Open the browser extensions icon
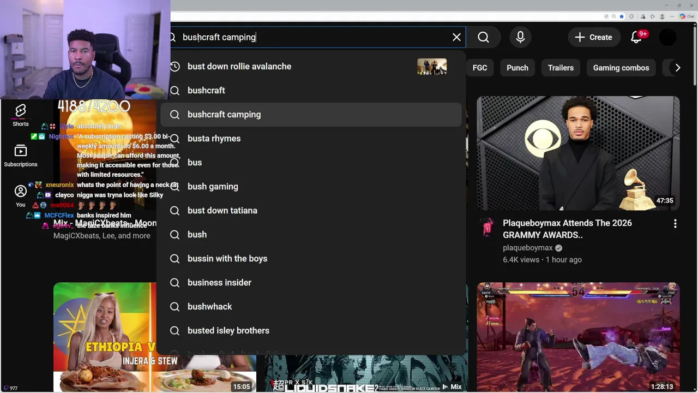This screenshot has height=393, width=698. [631, 16]
